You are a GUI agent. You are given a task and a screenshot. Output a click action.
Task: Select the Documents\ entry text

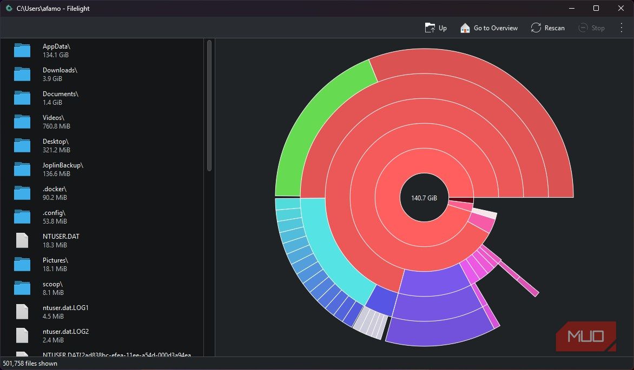click(61, 93)
